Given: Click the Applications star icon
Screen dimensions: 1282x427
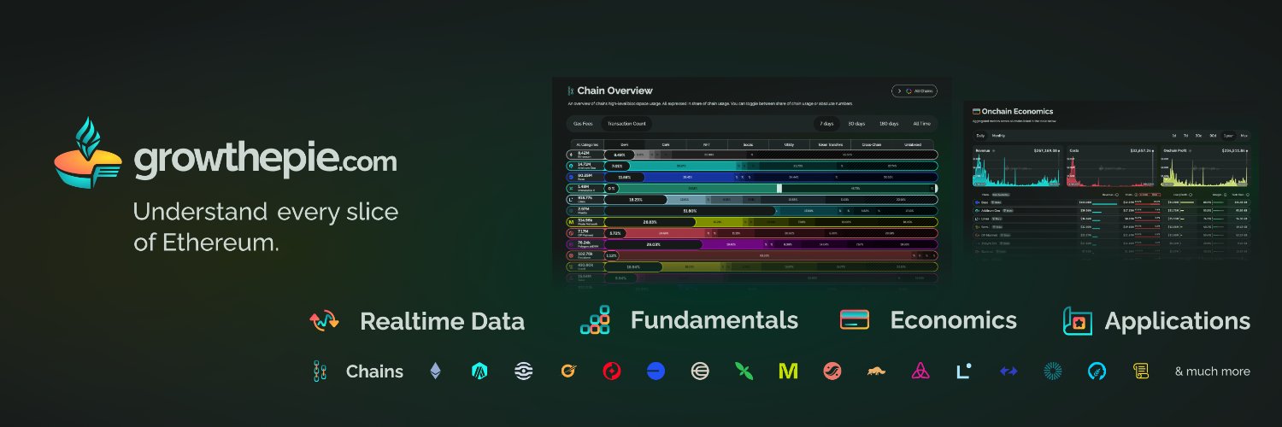Looking at the screenshot, I should click(1077, 321).
